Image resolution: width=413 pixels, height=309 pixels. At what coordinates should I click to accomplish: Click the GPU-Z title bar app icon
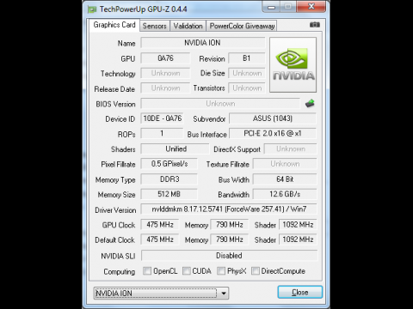(x=92, y=9)
